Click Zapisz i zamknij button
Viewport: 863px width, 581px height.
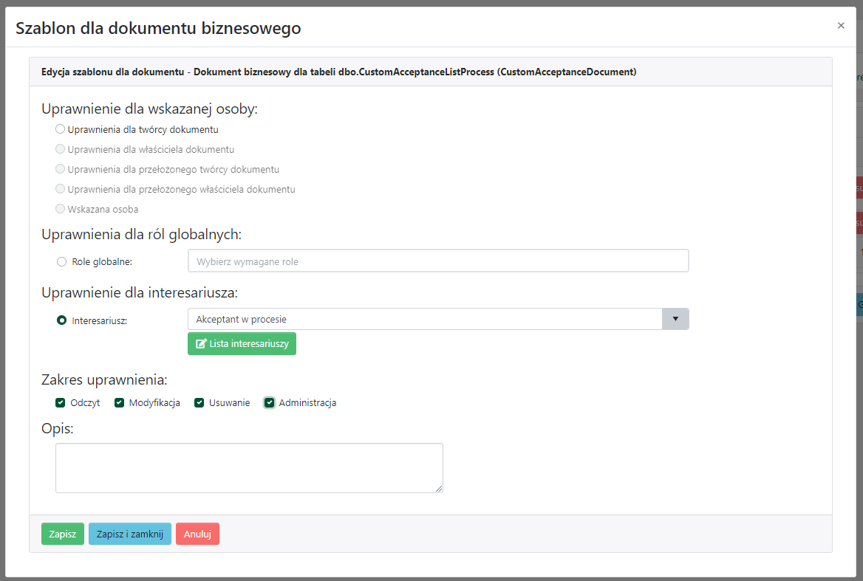(x=130, y=534)
